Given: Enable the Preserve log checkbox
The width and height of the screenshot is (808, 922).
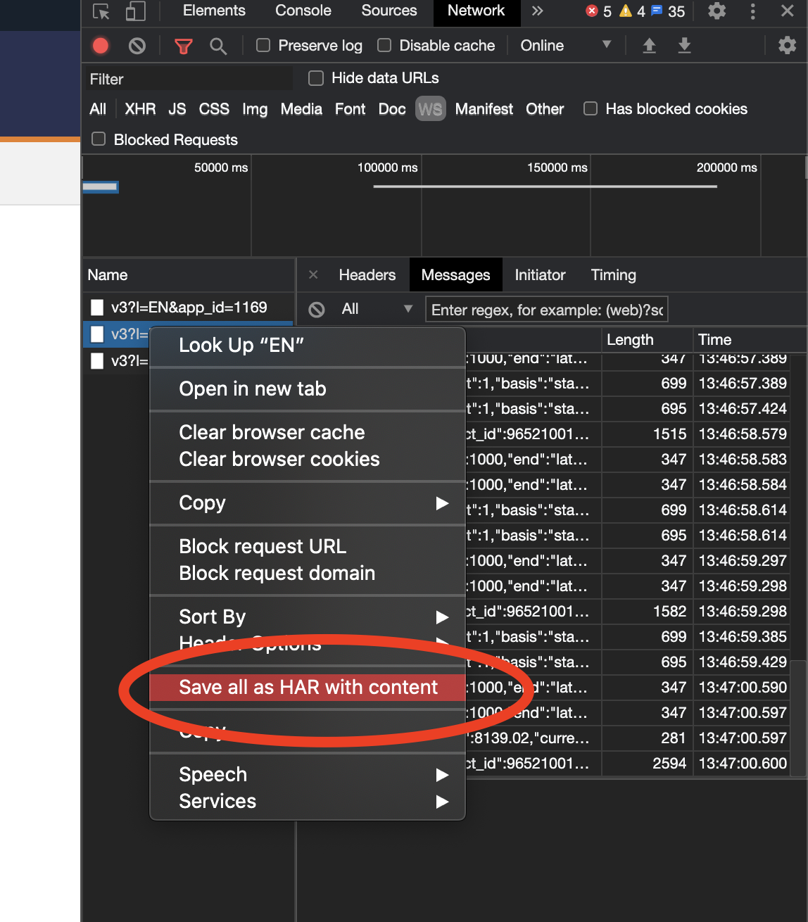Looking at the screenshot, I should coord(263,45).
